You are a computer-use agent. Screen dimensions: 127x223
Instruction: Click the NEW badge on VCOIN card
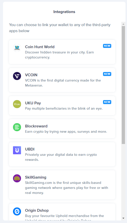pos(107,74)
